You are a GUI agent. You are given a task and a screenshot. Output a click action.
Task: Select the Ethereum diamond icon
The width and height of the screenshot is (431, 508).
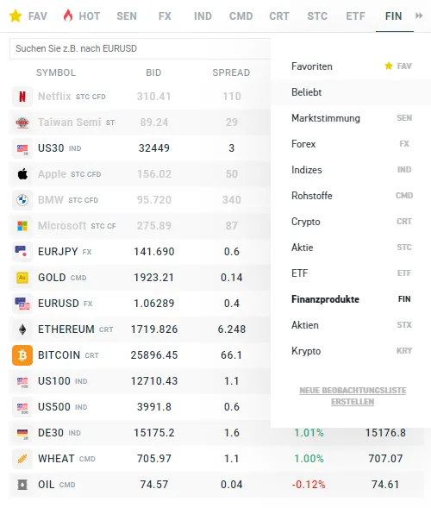coord(22,329)
